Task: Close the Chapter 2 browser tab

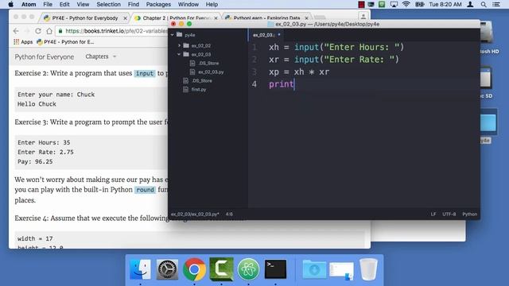Action: 216,18
